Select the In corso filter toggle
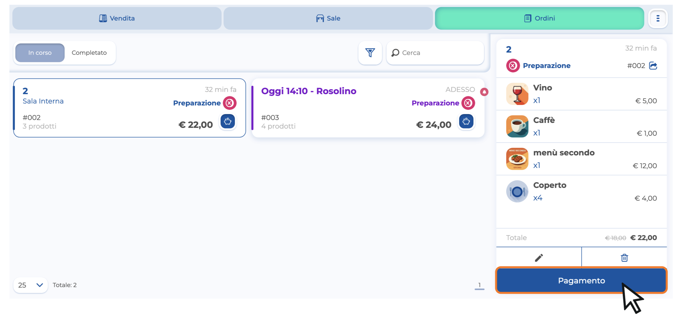 pos(40,53)
